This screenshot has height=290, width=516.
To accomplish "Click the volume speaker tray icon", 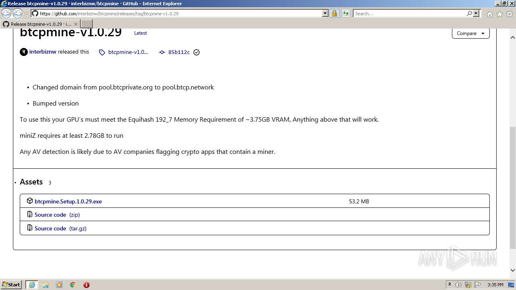I will (458, 285).
